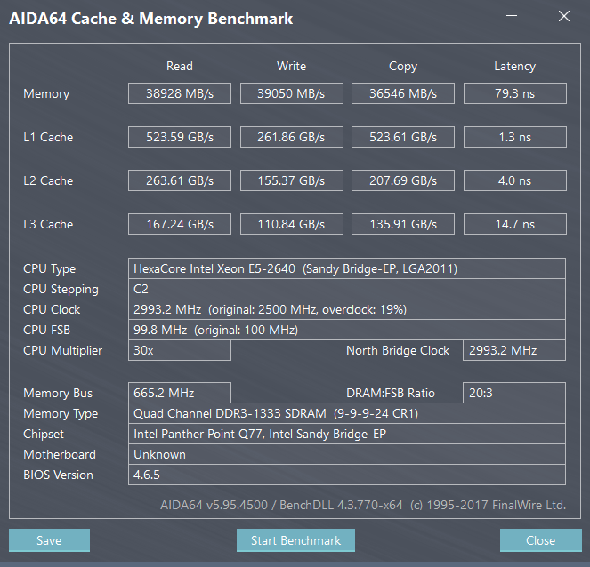Screen dimensions: 590x567
Task: Click the Close button at bottom
Action: tap(541, 540)
